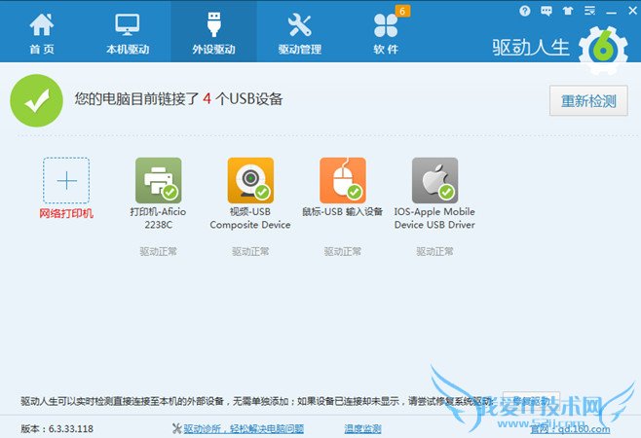This screenshot has height=438, width=641.
Task: Open official site qd.160.com link
Action: (570, 429)
